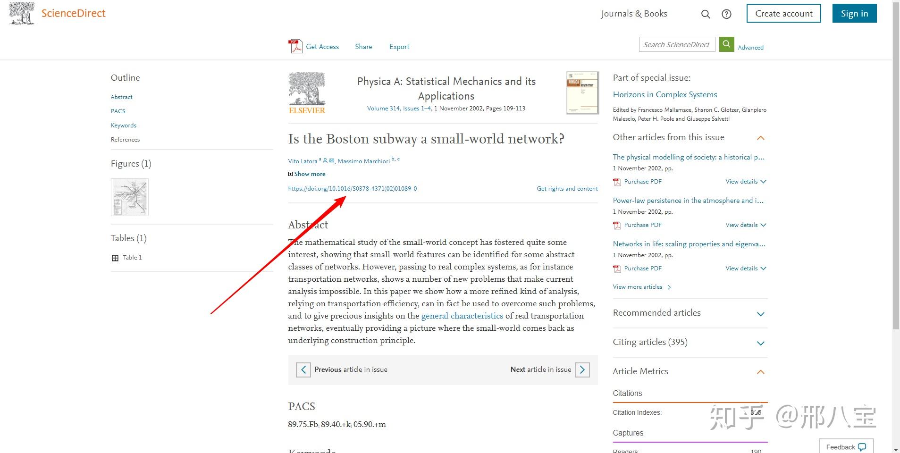Jump to Keywords in the outline
The height and width of the screenshot is (453, 900).
tap(124, 126)
